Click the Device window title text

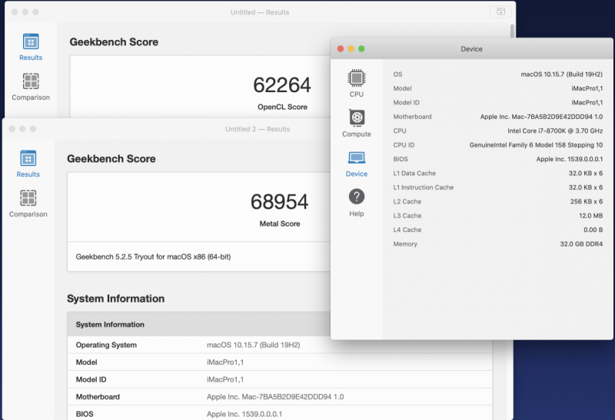tap(471, 49)
